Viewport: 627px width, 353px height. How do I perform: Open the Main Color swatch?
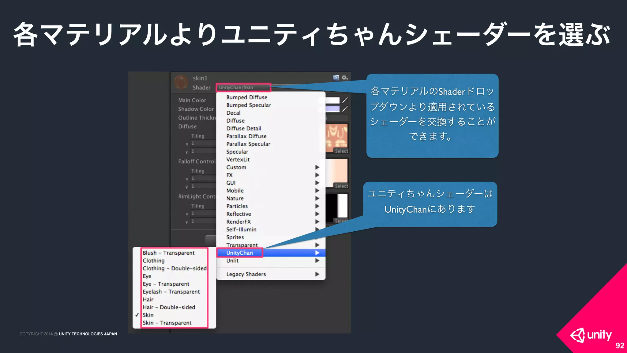(332, 100)
